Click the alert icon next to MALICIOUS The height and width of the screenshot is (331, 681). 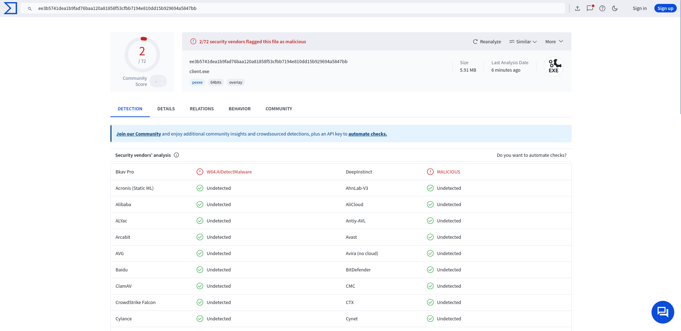(x=430, y=172)
